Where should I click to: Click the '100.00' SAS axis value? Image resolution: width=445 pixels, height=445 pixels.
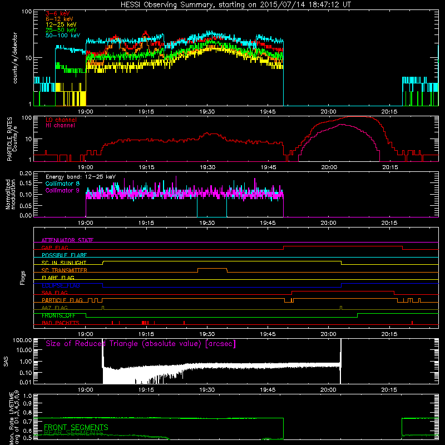click(22, 340)
